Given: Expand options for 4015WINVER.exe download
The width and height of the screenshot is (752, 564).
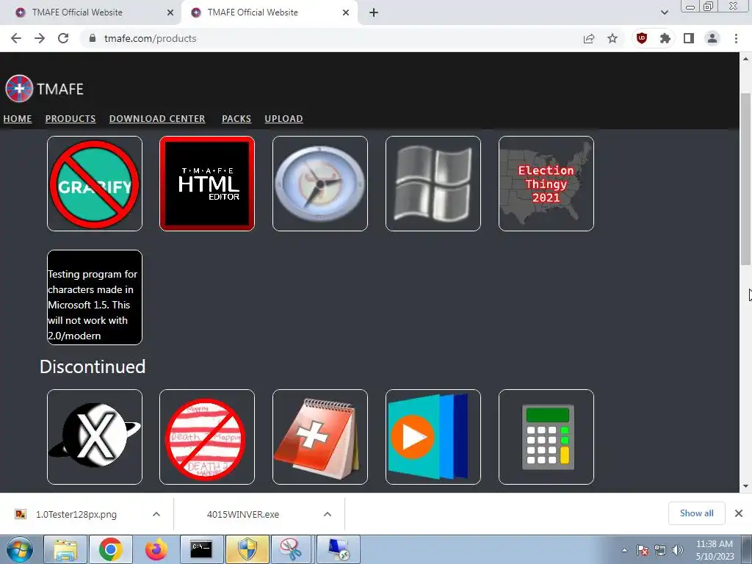Looking at the screenshot, I should (328, 514).
